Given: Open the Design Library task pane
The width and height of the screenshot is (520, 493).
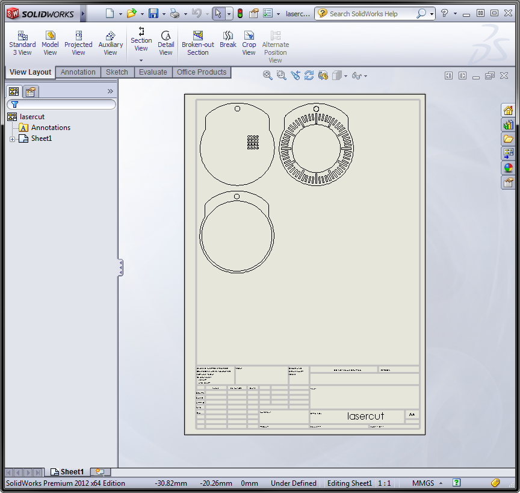Looking at the screenshot, I should (x=509, y=125).
